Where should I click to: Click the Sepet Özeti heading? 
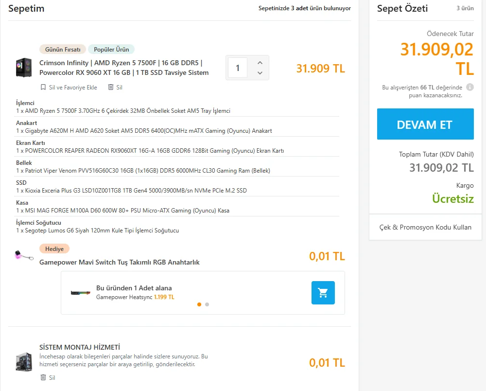pyautogui.click(x=402, y=8)
